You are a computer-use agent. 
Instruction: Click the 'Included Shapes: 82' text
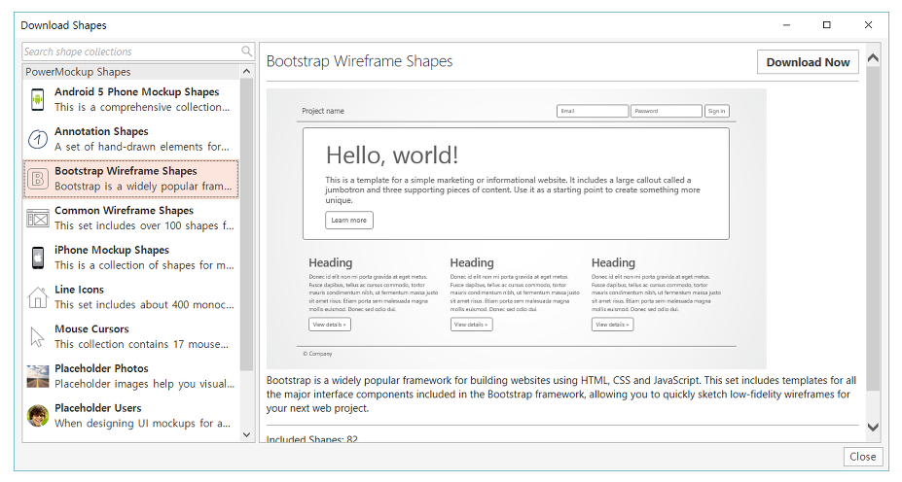[x=311, y=439]
